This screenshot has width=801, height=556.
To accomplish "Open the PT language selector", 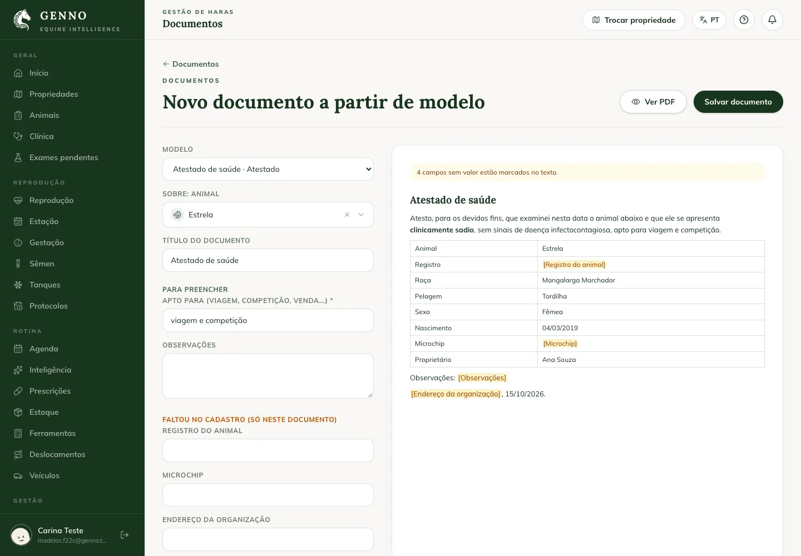I will point(709,20).
